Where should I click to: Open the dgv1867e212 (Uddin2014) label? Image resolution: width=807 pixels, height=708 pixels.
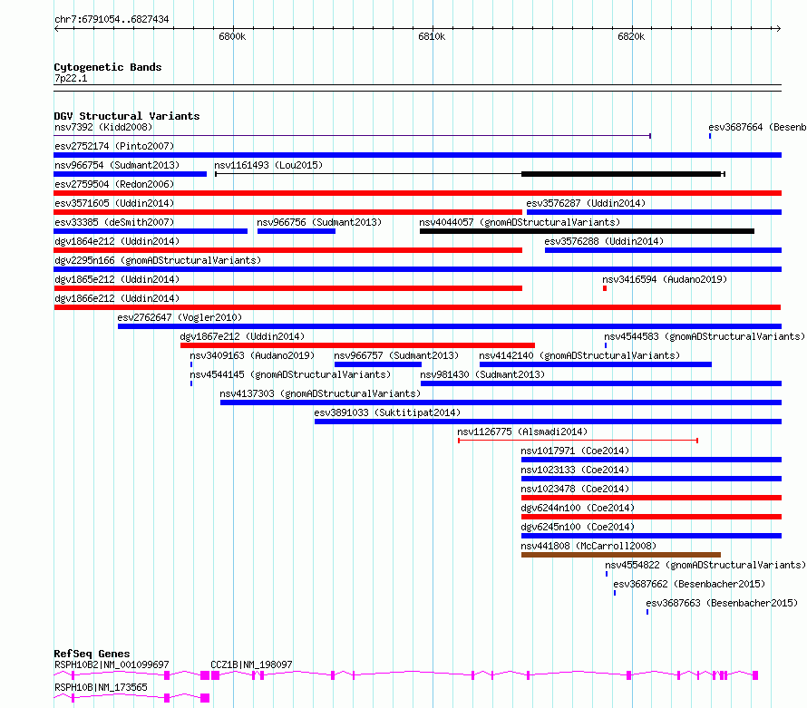coord(242,336)
